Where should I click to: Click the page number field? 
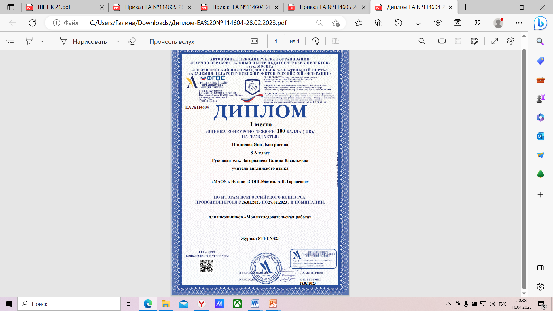point(276,41)
